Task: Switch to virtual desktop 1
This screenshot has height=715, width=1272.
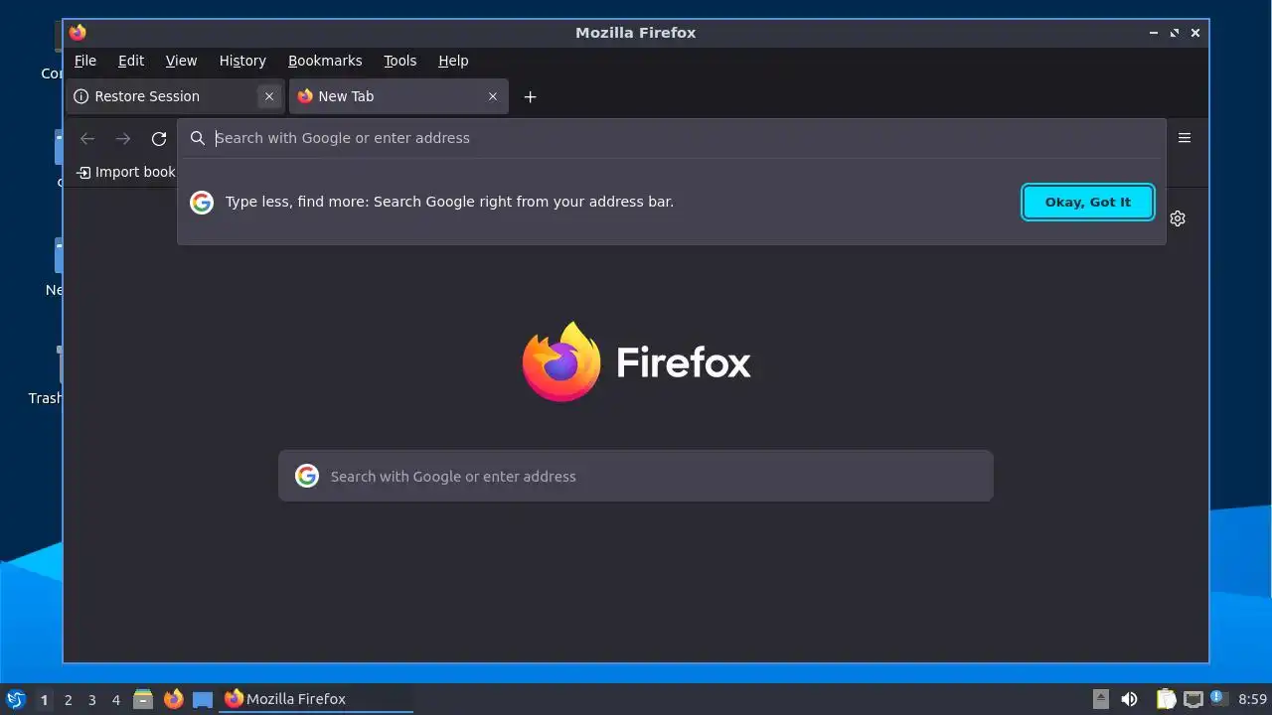Action: [x=44, y=700]
